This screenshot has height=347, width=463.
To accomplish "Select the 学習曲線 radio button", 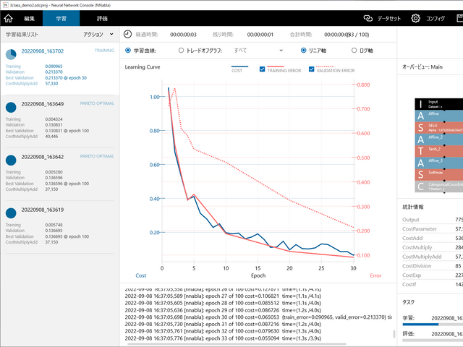I will [x=128, y=51].
